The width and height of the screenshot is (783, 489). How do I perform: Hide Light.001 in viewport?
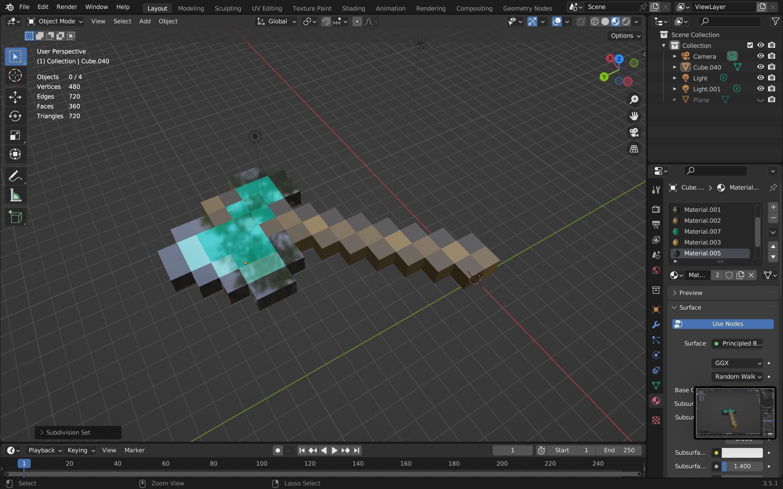760,89
